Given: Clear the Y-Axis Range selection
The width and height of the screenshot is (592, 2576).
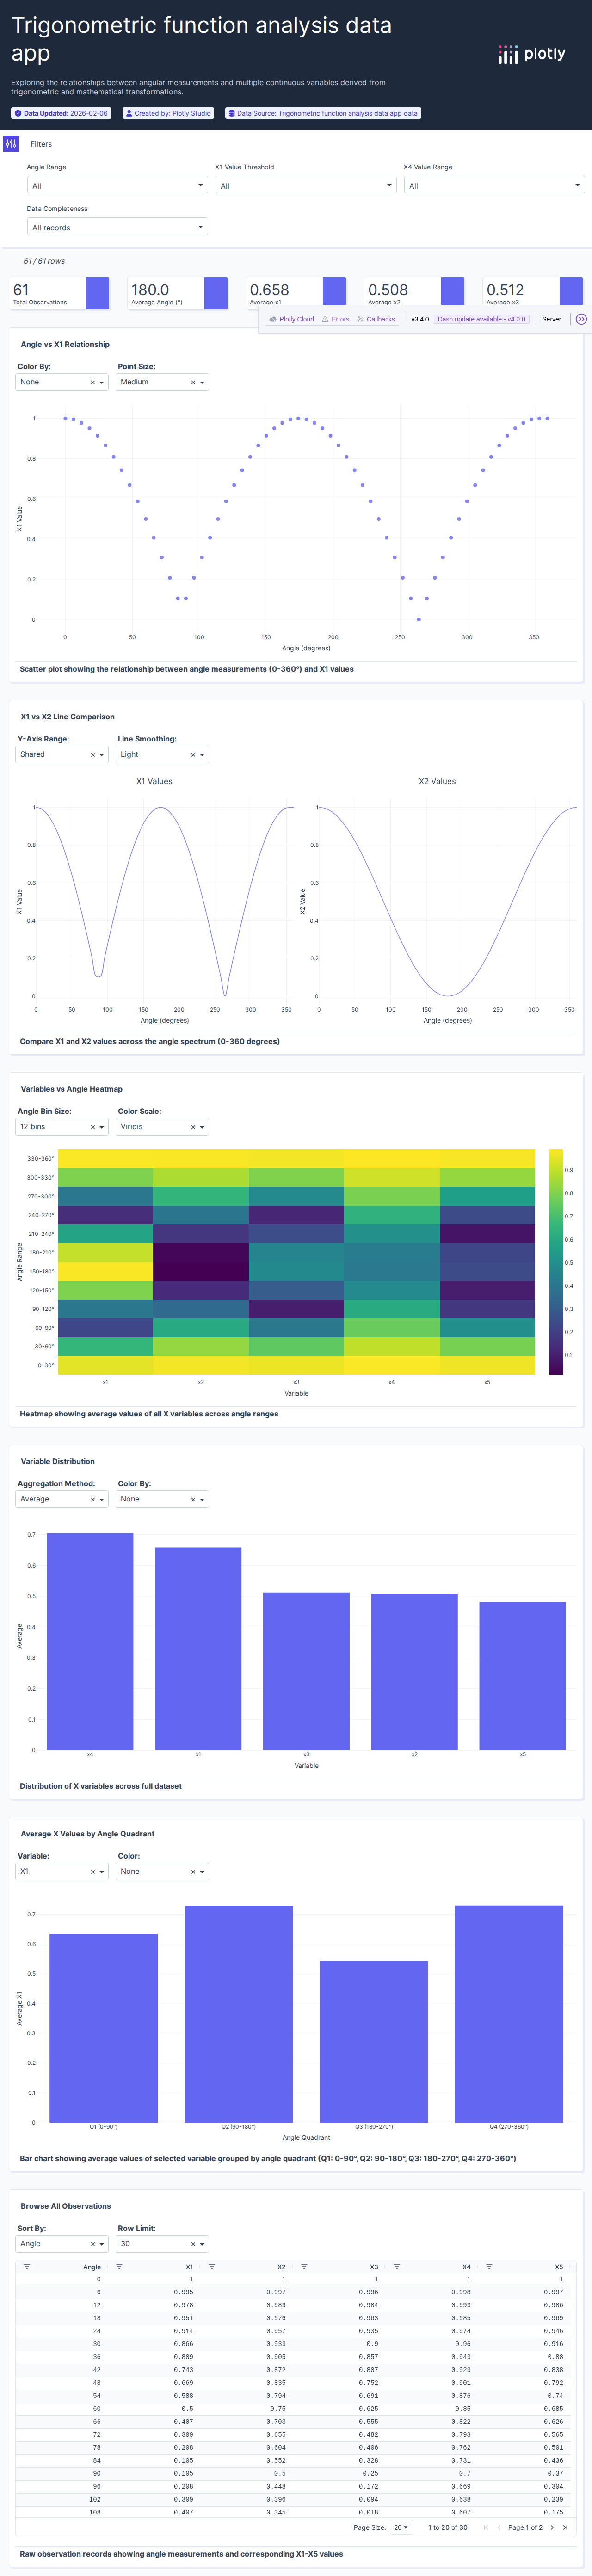Looking at the screenshot, I should pyautogui.click(x=93, y=755).
